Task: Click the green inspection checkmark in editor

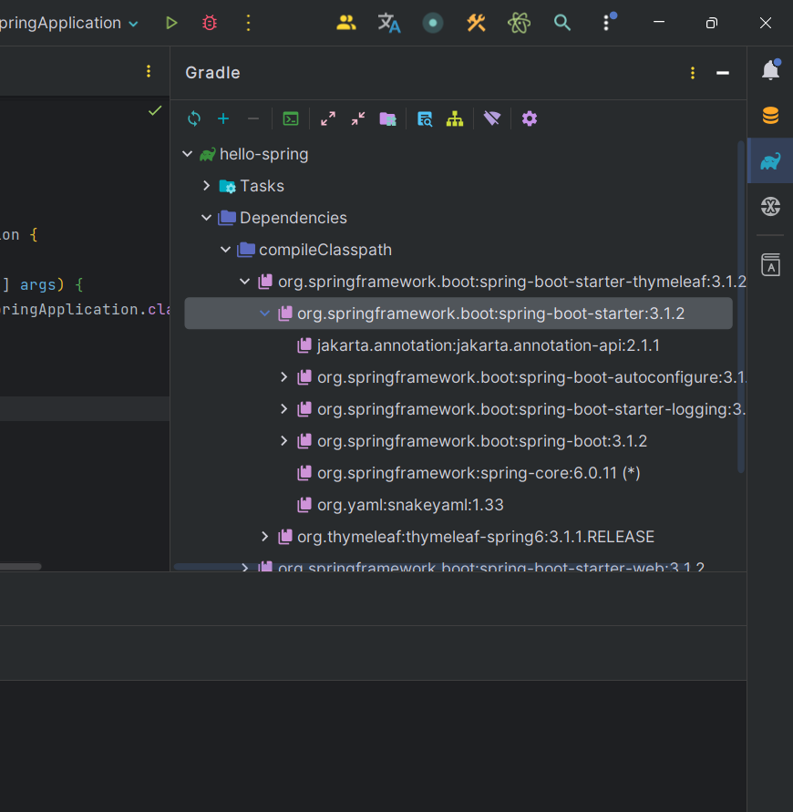Action: 155,110
